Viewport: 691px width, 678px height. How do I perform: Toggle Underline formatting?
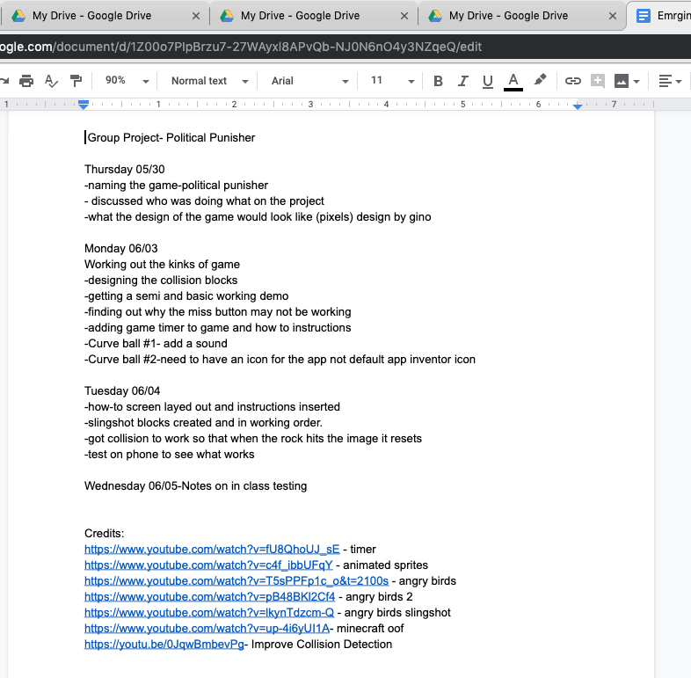coord(488,81)
